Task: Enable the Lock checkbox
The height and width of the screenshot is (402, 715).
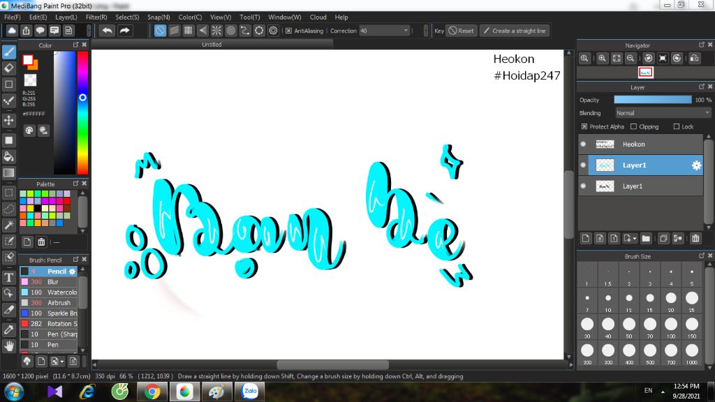Action: [x=676, y=127]
